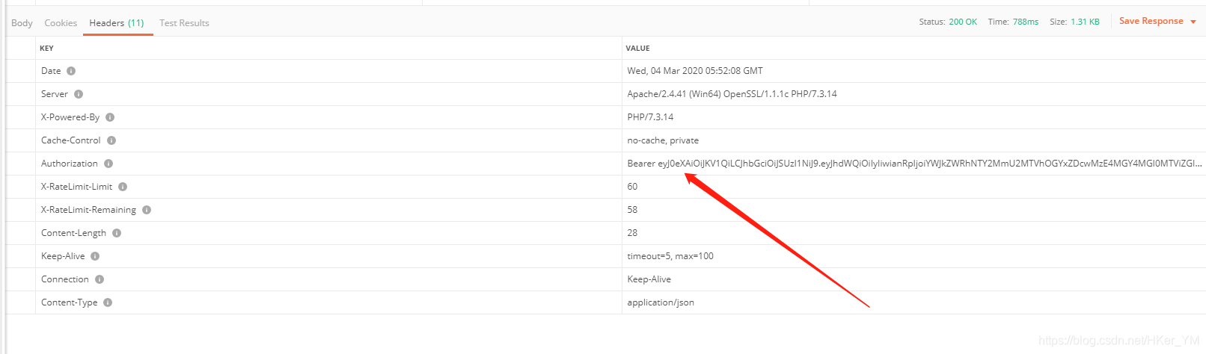Image resolution: width=1206 pixels, height=354 pixels.
Task: Select the Connection value Keep-Alive
Action: tap(649, 279)
